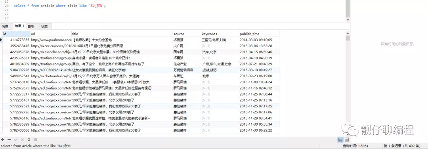Viewport: 428px width, 149px height.
Task: Select cell with id 5384302926
Action: coord(16,70)
